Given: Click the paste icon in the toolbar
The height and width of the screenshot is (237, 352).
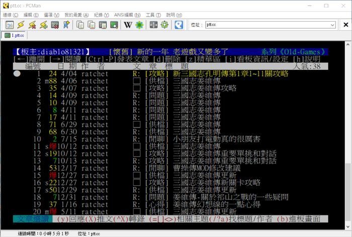Looking at the screenshot, I should 103,25.
